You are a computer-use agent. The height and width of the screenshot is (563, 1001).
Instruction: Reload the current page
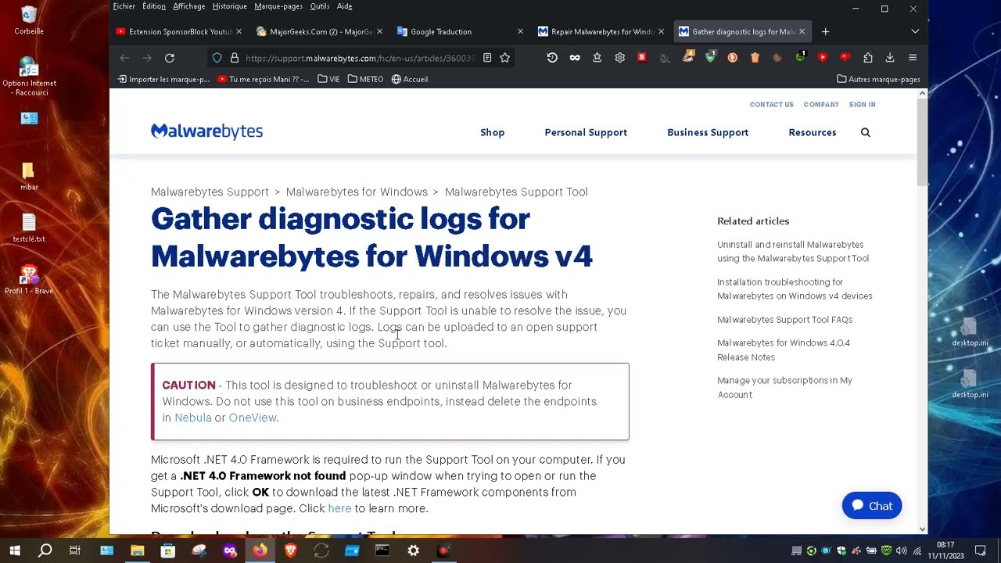click(169, 58)
